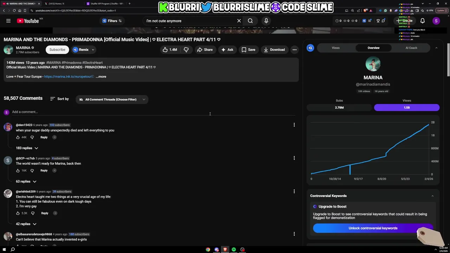Switch to the AI Coach tab
Screen dimensions: 450x253
[x=411, y=48]
